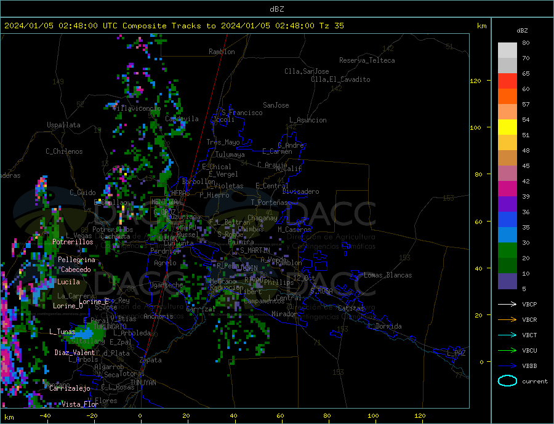554x424 pixels.
Task: Click the VBCR orange arrow legend icon
Action: [x=507, y=320]
